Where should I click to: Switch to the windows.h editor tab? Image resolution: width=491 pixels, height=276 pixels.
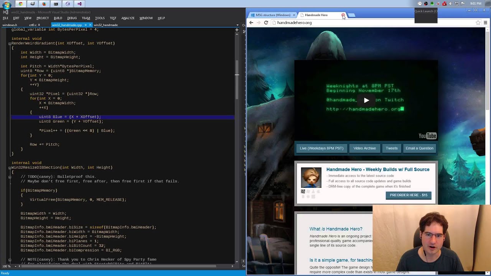point(10,25)
